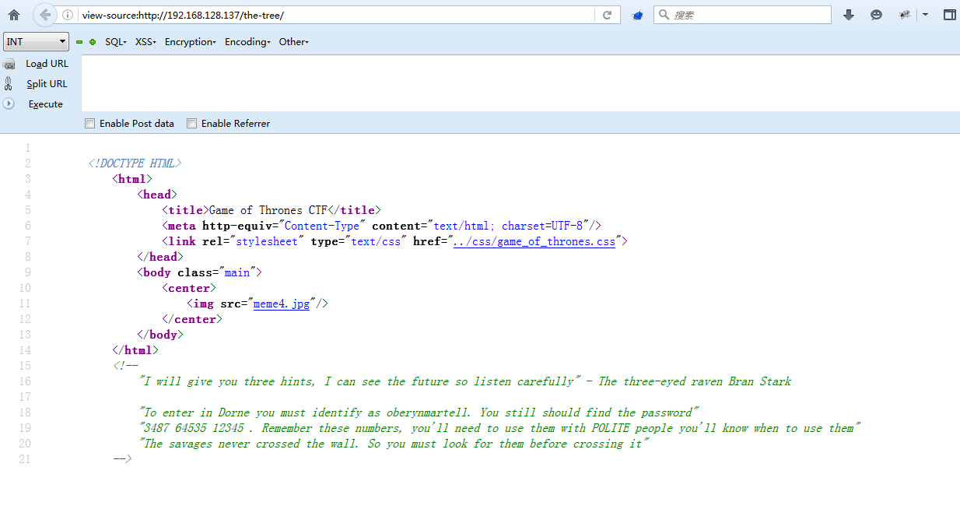Screen dimensions: 960x516
Task: Open the Downloads panel arrow icon
Action: pyautogui.click(x=849, y=15)
